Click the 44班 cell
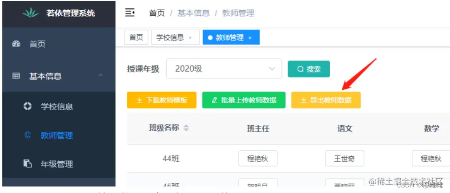The image size is (450, 193). coord(171,158)
